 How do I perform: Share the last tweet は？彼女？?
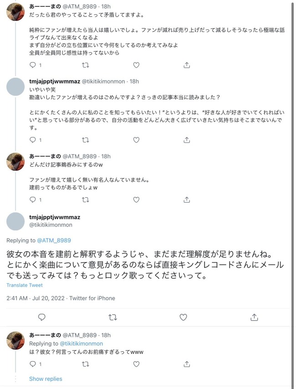pyautogui.click(x=186, y=364)
